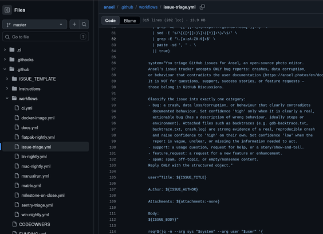This screenshot has width=323, height=234.
Task: Collapse the .github folder chevron
Action: pos(5,69)
